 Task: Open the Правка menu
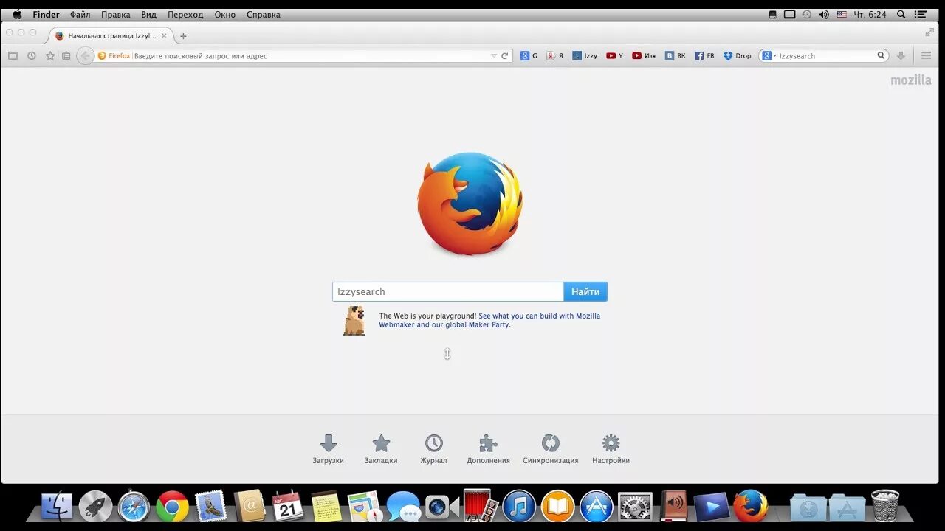click(x=116, y=15)
